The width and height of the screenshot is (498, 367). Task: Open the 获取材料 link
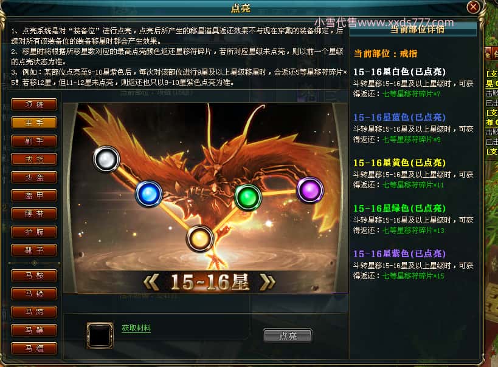136,328
